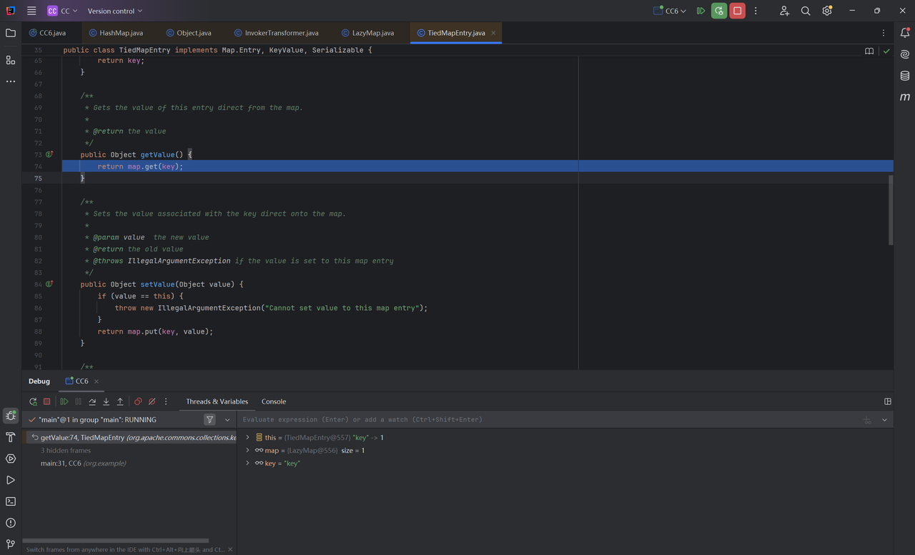Select Threads & Variables tab
The width and height of the screenshot is (915, 555).
pyautogui.click(x=217, y=401)
